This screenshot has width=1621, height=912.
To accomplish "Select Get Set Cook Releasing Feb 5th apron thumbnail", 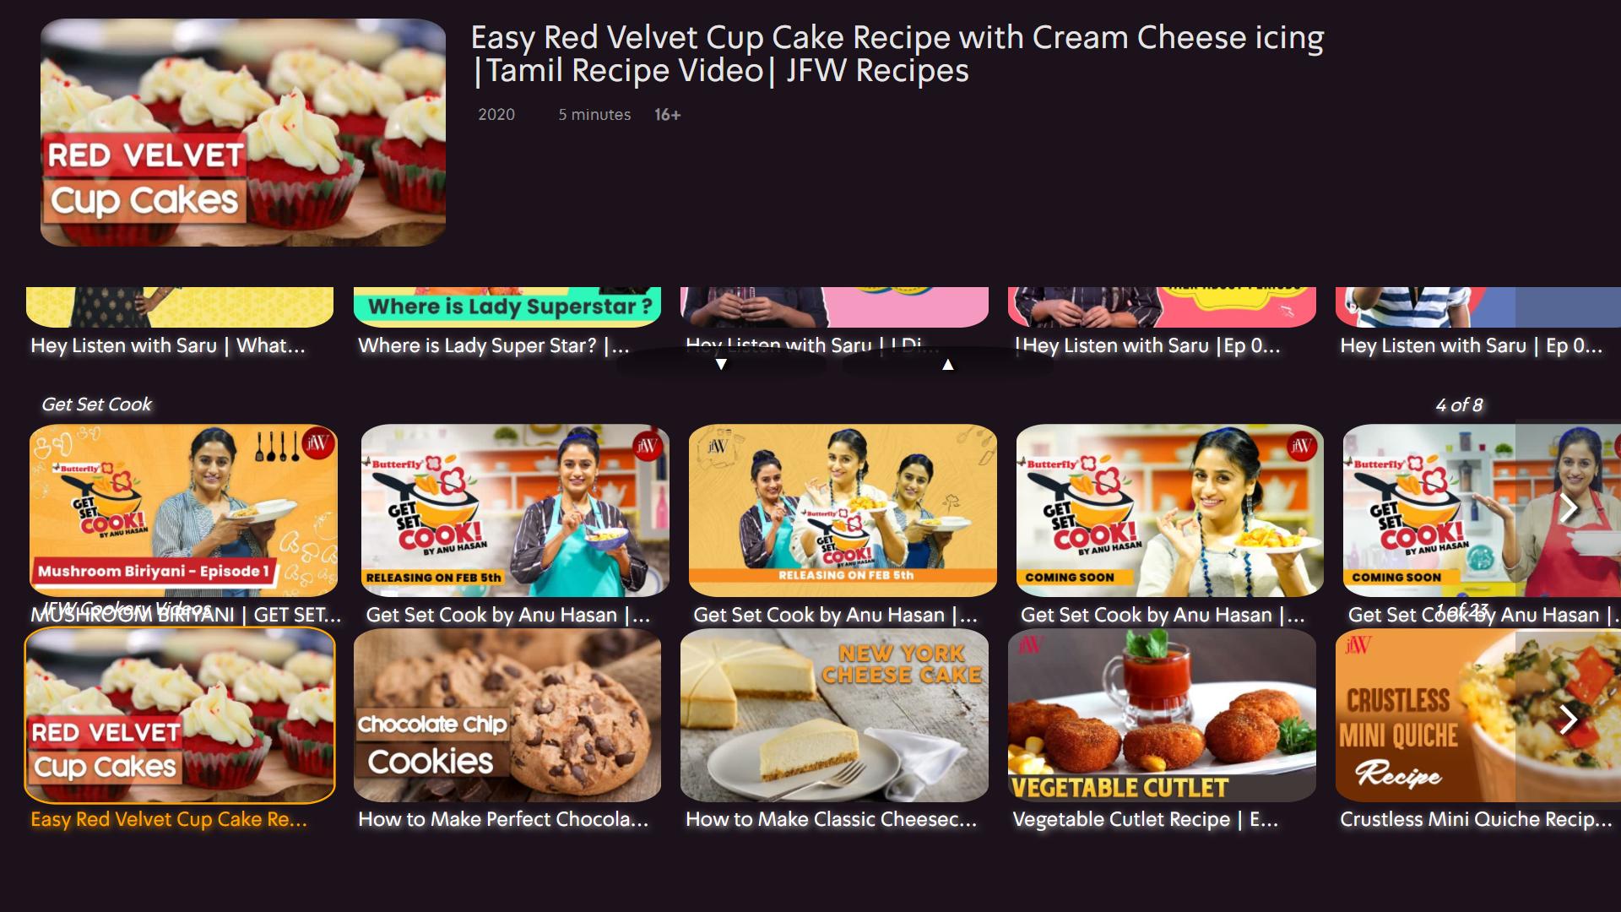I will [x=515, y=510].
